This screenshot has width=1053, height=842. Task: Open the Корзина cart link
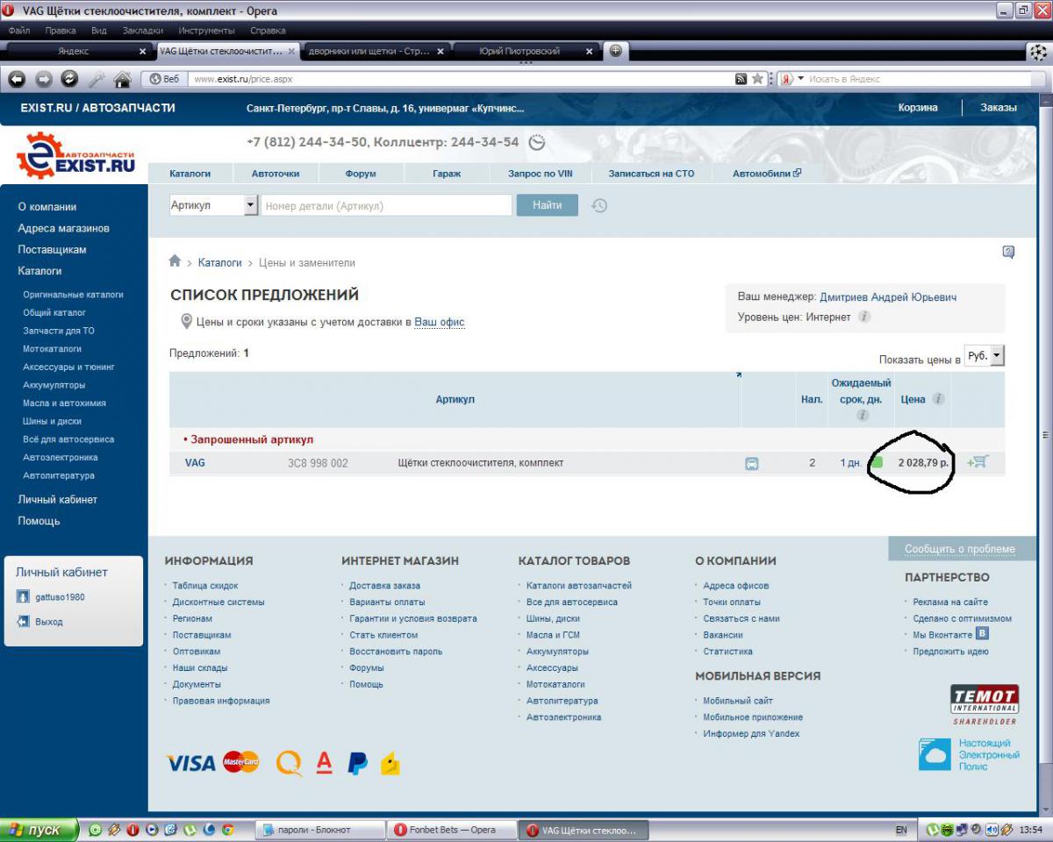tap(918, 108)
